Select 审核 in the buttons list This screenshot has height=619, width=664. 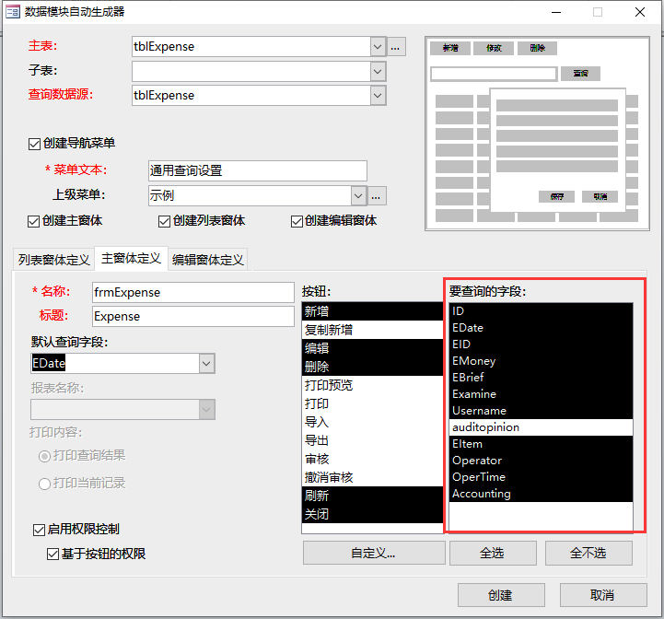(372, 459)
